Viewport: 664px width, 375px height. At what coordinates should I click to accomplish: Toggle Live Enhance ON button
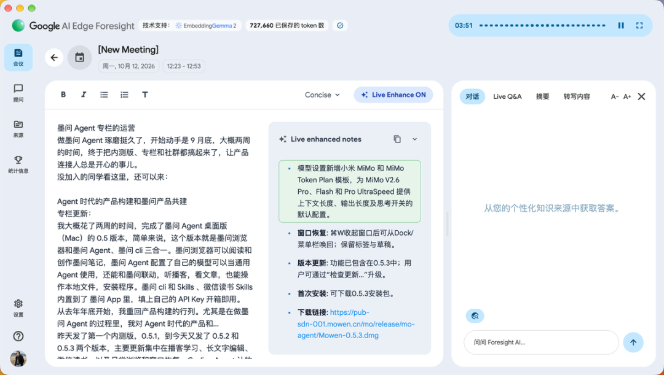pos(393,95)
